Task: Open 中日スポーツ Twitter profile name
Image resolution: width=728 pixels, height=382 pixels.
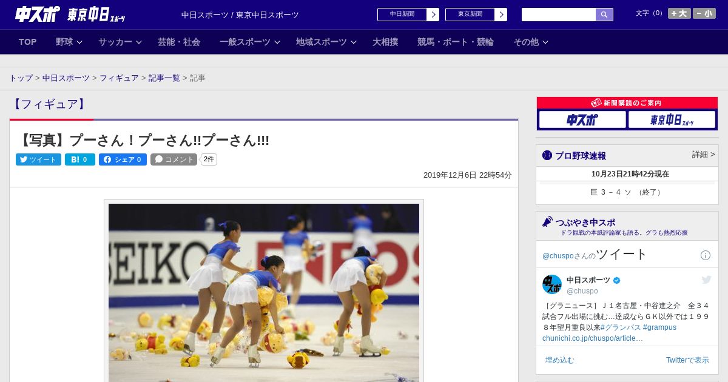Action: point(588,280)
